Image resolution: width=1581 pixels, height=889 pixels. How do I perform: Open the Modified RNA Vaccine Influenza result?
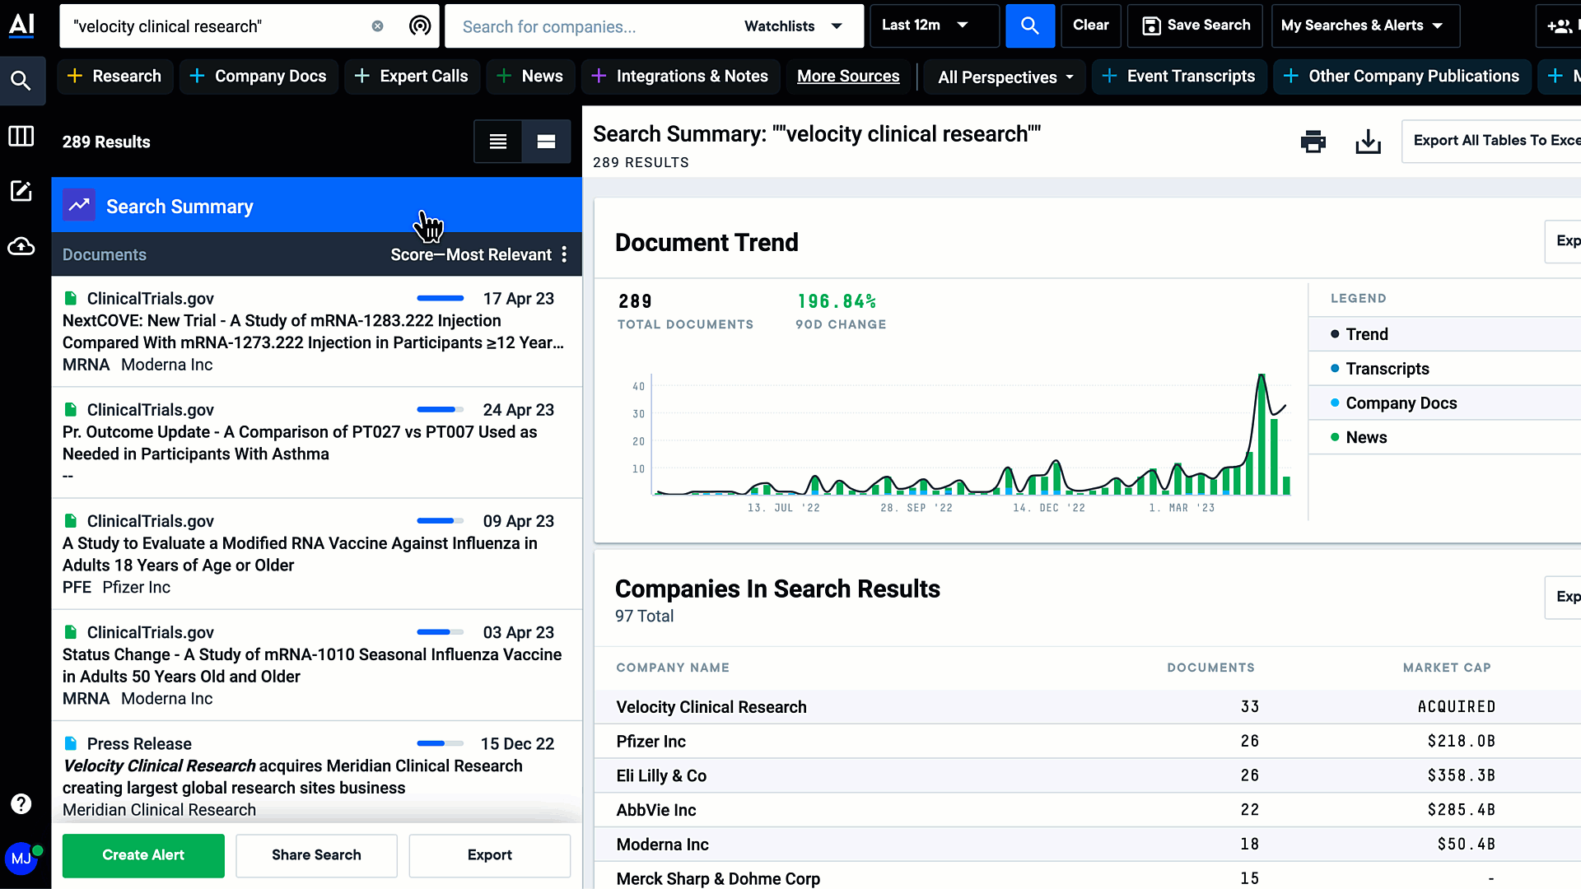coord(317,554)
